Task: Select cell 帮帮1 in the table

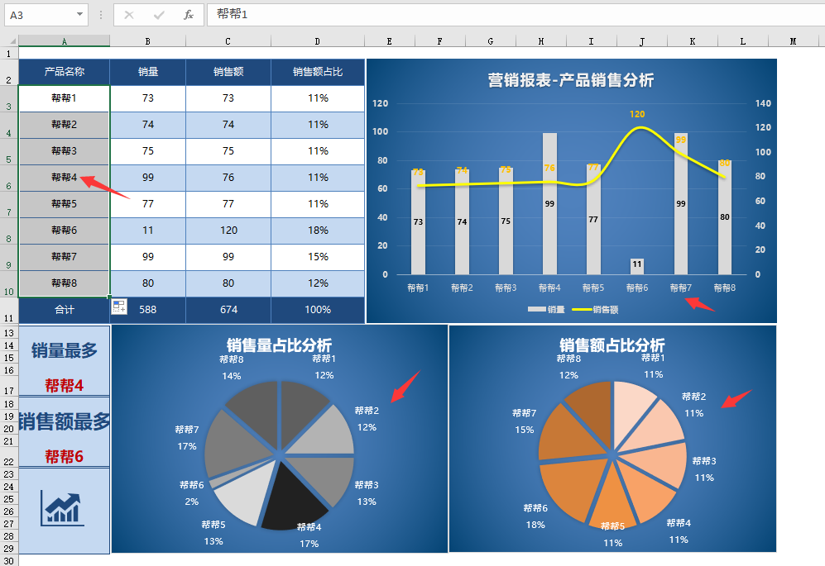Action: coord(65,98)
